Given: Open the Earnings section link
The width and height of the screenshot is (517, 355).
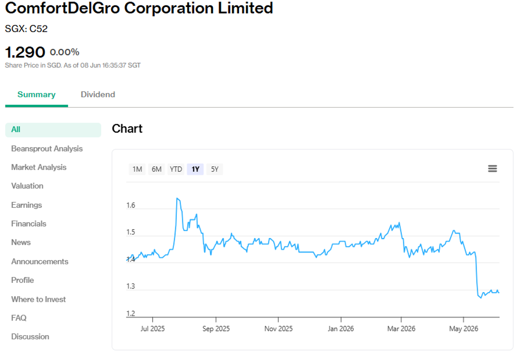Looking at the screenshot, I should point(26,205).
